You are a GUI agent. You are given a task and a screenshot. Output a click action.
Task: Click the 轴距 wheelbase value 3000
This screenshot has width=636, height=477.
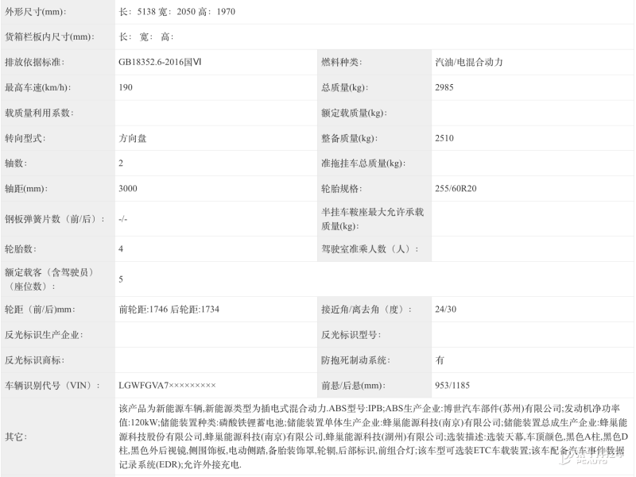[x=127, y=189]
